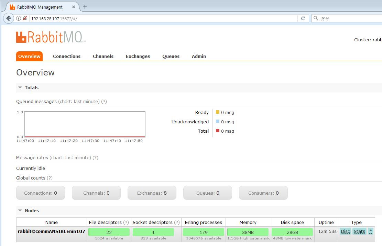Click the '48MB low watermark' text
382x246 pixels.
pos(292,238)
